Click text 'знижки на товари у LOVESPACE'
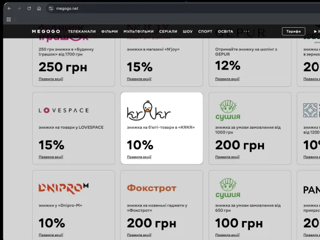 [71, 127]
